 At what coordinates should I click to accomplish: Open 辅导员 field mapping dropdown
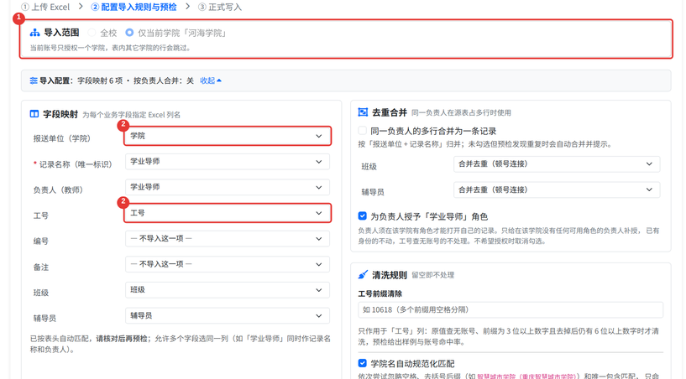(228, 315)
